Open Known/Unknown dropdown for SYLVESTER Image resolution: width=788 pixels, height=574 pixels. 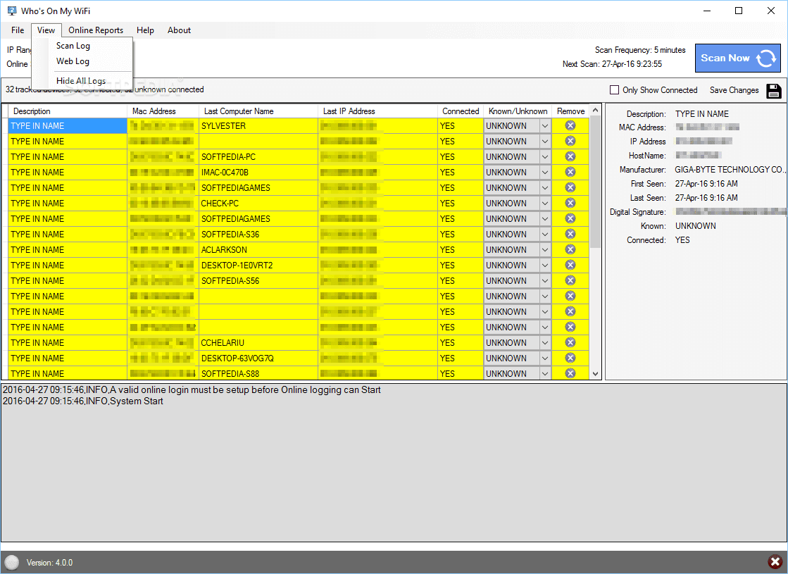point(545,125)
